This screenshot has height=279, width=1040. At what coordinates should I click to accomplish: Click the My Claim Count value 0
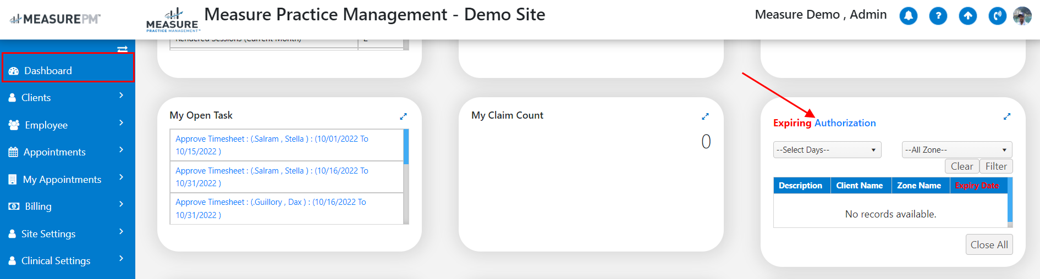pos(706,142)
